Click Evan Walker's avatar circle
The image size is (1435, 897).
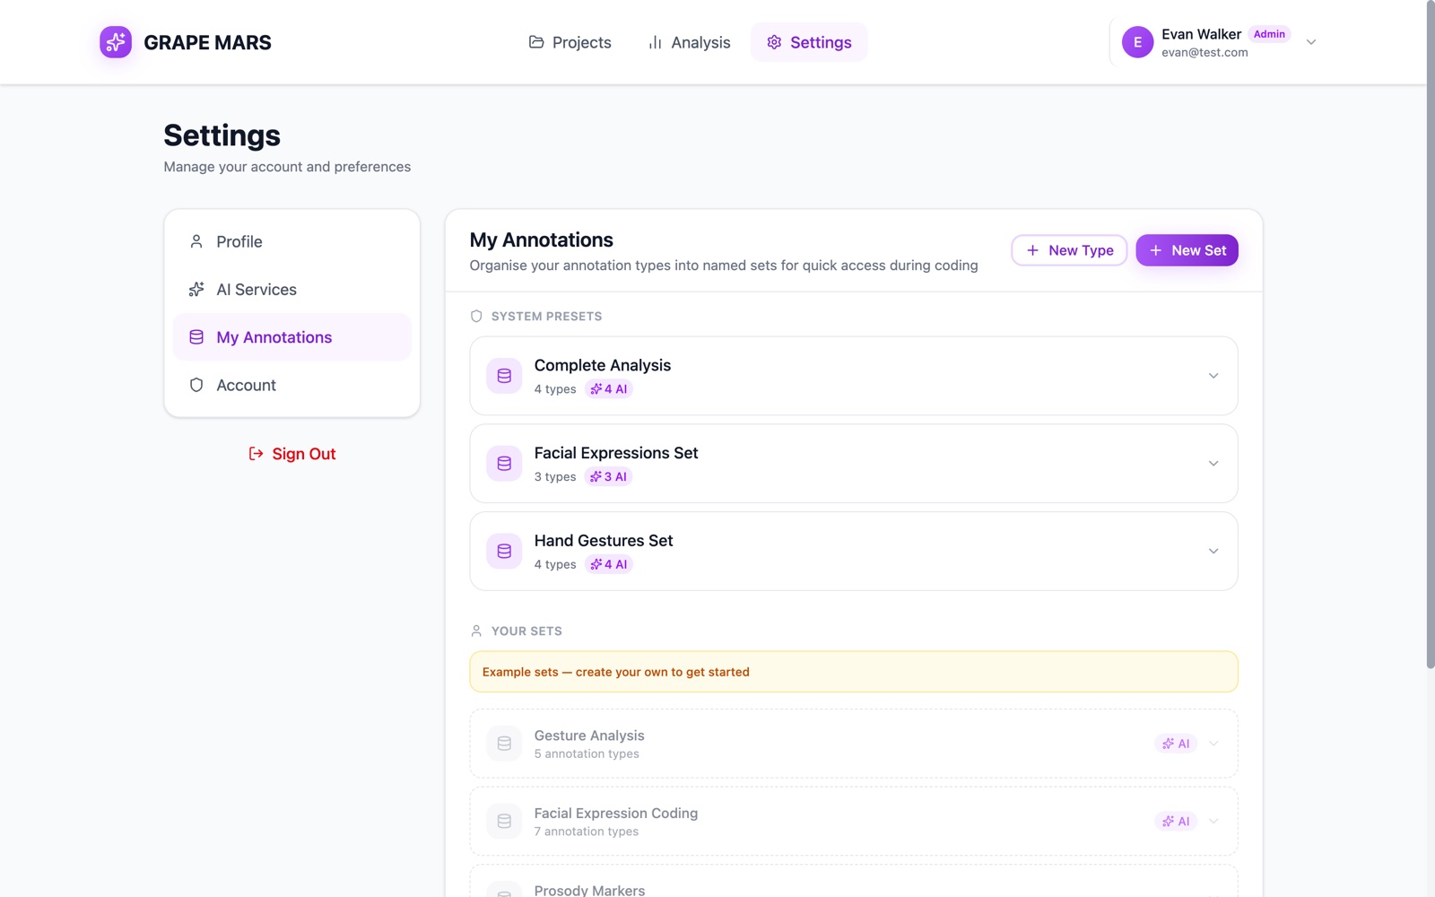[1137, 42]
